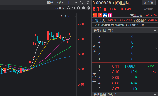This screenshot has height=96, width=158.
Task: Open the chart settings gear
Action: coord(88,8)
